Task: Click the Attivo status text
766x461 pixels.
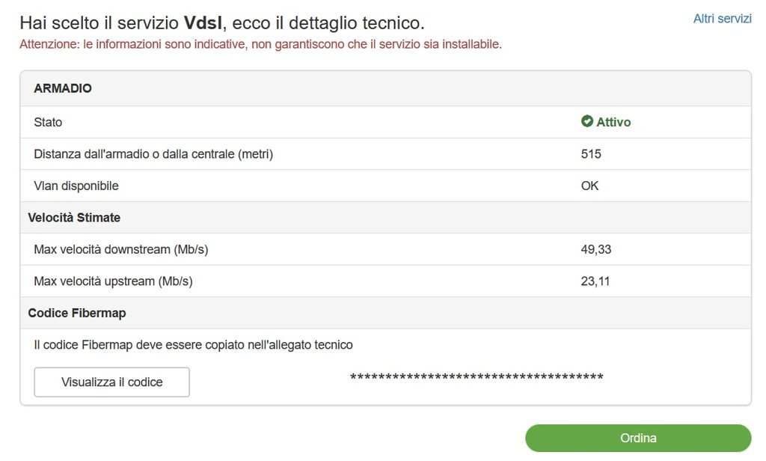Action: point(613,122)
